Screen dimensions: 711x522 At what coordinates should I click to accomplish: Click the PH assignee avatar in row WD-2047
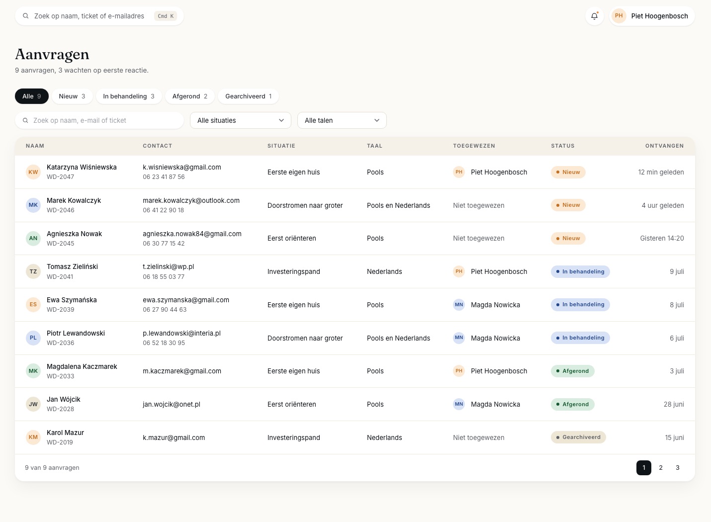[x=459, y=172]
